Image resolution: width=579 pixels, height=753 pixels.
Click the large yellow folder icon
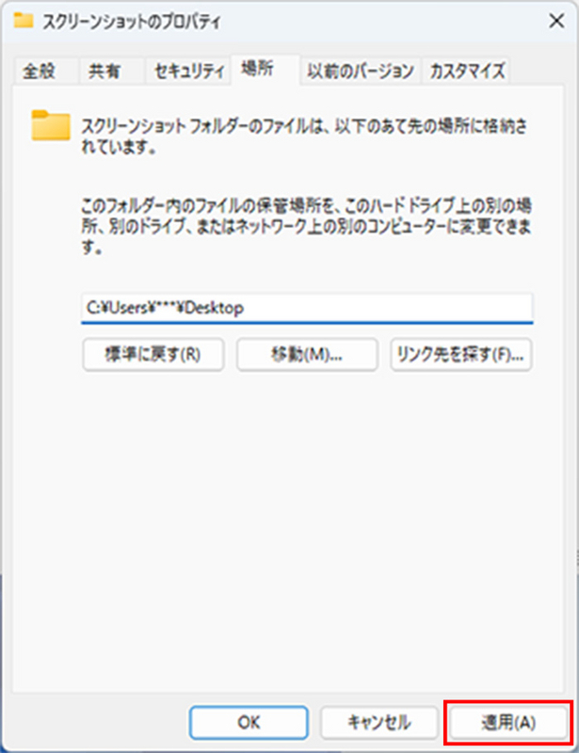[x=51, y=125]
